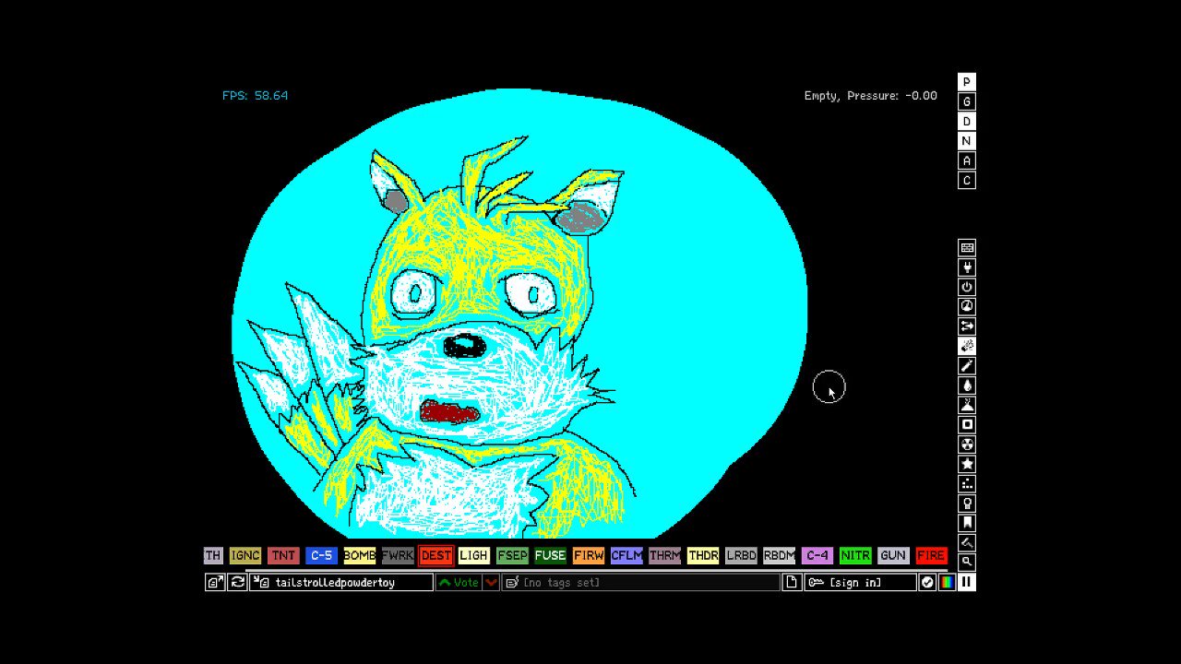Select the NITR element
The height and width of the screenshot is (664, 1181).
(855, 555)
